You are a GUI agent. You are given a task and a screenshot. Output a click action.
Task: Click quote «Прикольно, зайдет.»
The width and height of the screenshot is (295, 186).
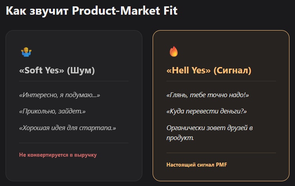[x=52, y=111]
